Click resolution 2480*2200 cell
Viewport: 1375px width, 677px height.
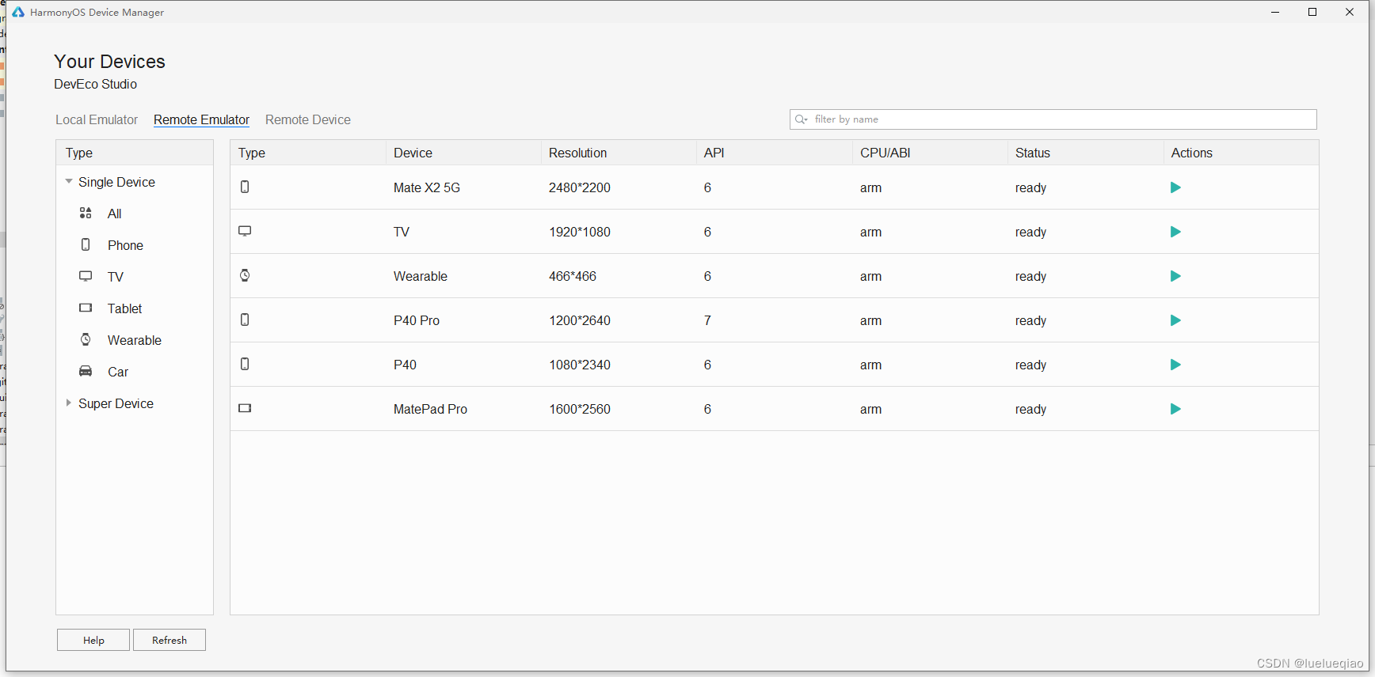tap(580, 187)
